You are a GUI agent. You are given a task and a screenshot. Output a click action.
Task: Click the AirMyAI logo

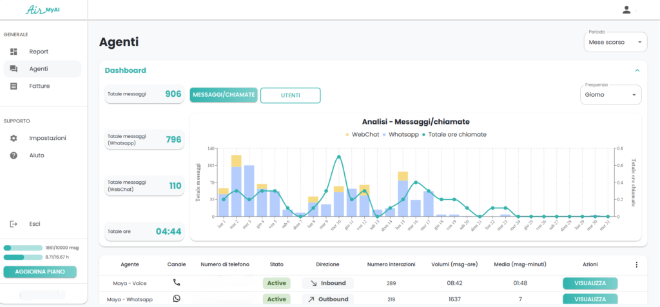(43, 10)
